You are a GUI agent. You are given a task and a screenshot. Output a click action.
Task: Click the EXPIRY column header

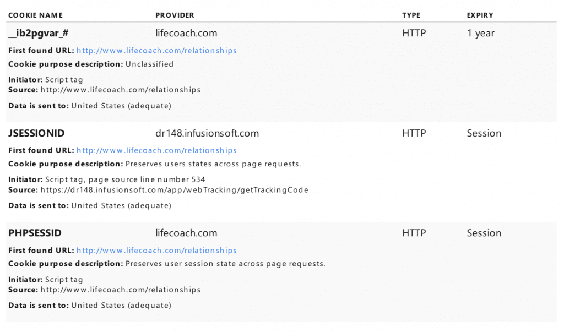tap(480, 15)
